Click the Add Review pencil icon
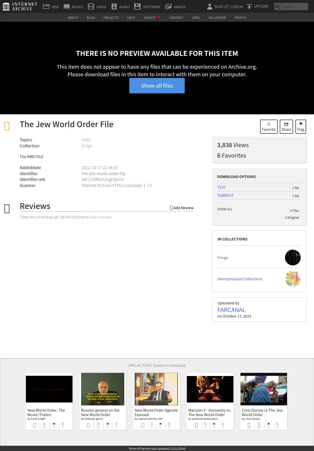314x451 pixels. (171, 208)
